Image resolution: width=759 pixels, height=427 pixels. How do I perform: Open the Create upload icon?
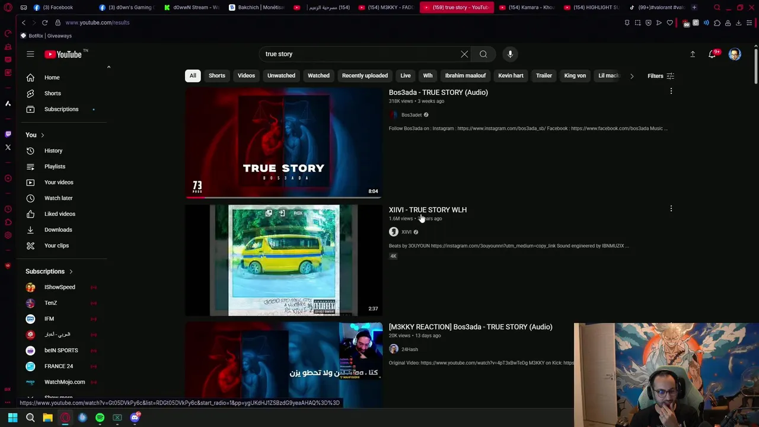tap(693, 54)
